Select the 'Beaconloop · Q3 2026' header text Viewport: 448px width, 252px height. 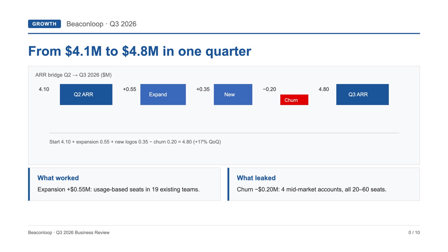[x=101, y=24]
